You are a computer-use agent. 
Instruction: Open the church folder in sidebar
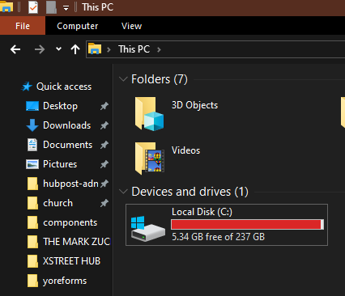(57, 203)
